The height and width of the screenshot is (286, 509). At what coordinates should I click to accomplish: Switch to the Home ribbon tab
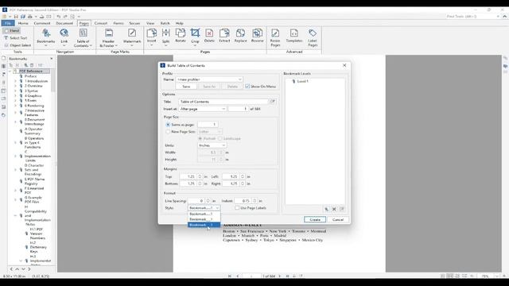click(x=23, y=23)
